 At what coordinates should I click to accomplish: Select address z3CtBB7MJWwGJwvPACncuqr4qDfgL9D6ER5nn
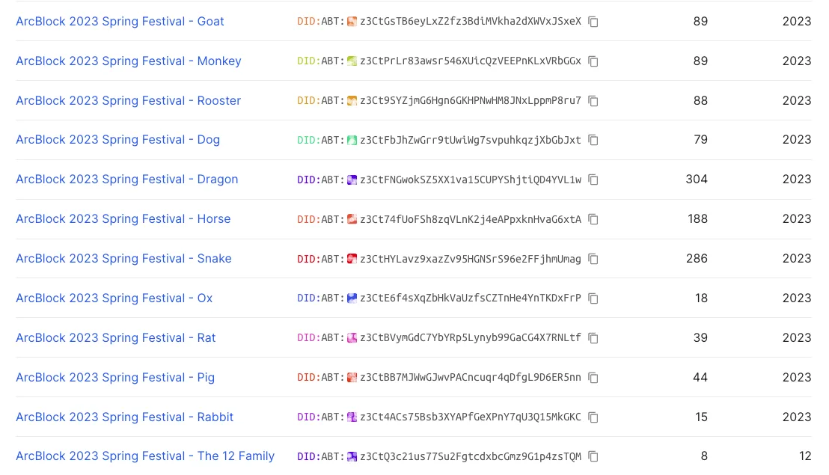pos(471,378)
